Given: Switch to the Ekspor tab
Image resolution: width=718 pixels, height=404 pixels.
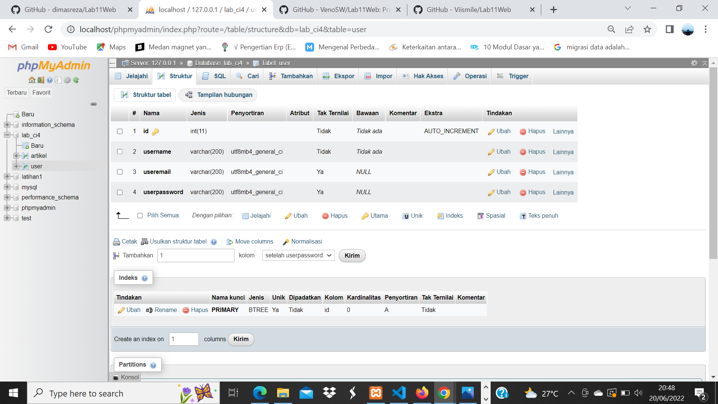Looking at the screenshot, I should [338, 76].
